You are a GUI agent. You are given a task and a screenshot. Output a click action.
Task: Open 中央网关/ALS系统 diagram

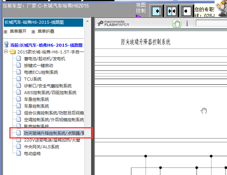tap(41, 147)
